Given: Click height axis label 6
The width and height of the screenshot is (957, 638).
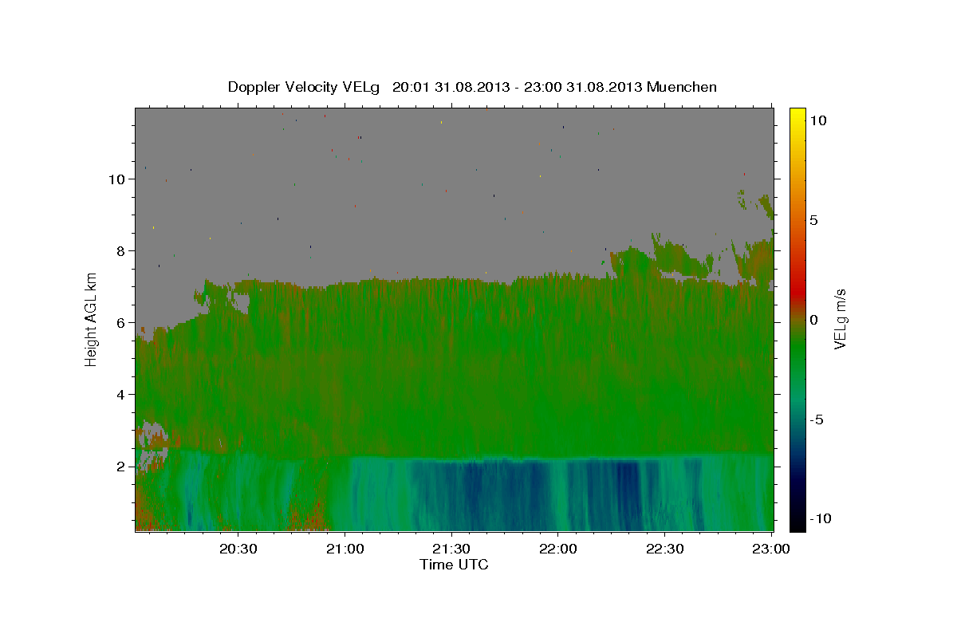Looking at the screenshot, I should coord(120,323).
